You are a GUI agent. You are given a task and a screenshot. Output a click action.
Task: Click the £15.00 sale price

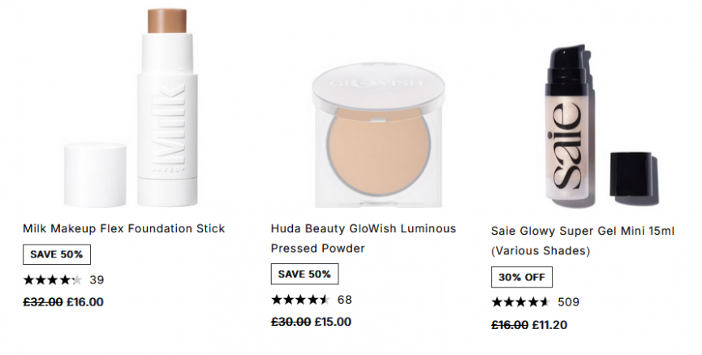(x=333, y=322)
